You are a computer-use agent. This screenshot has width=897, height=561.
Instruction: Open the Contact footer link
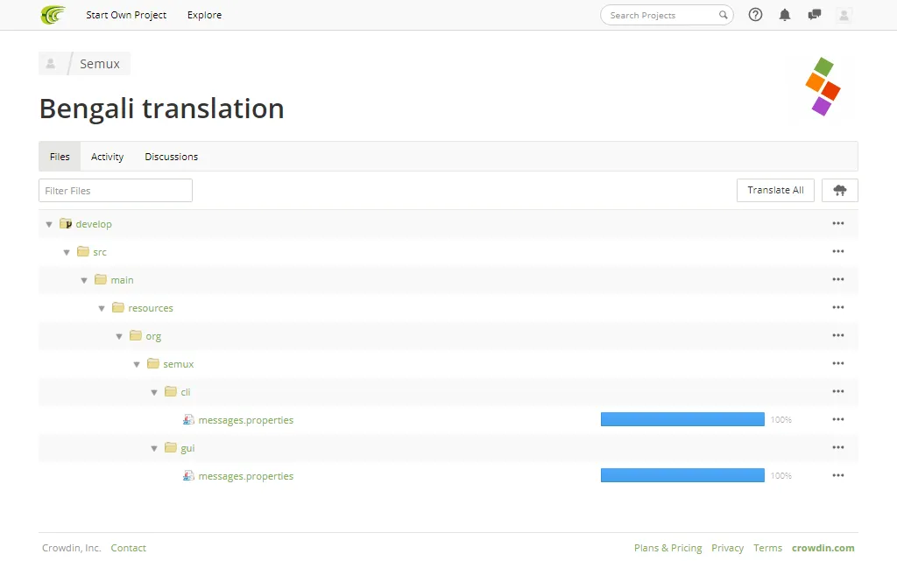tap(128, 548)
